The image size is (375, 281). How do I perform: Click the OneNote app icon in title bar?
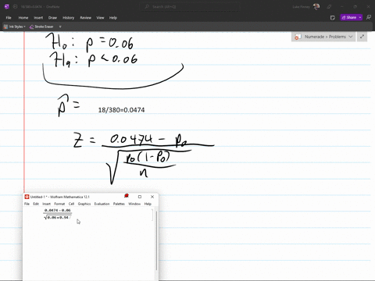7,6
